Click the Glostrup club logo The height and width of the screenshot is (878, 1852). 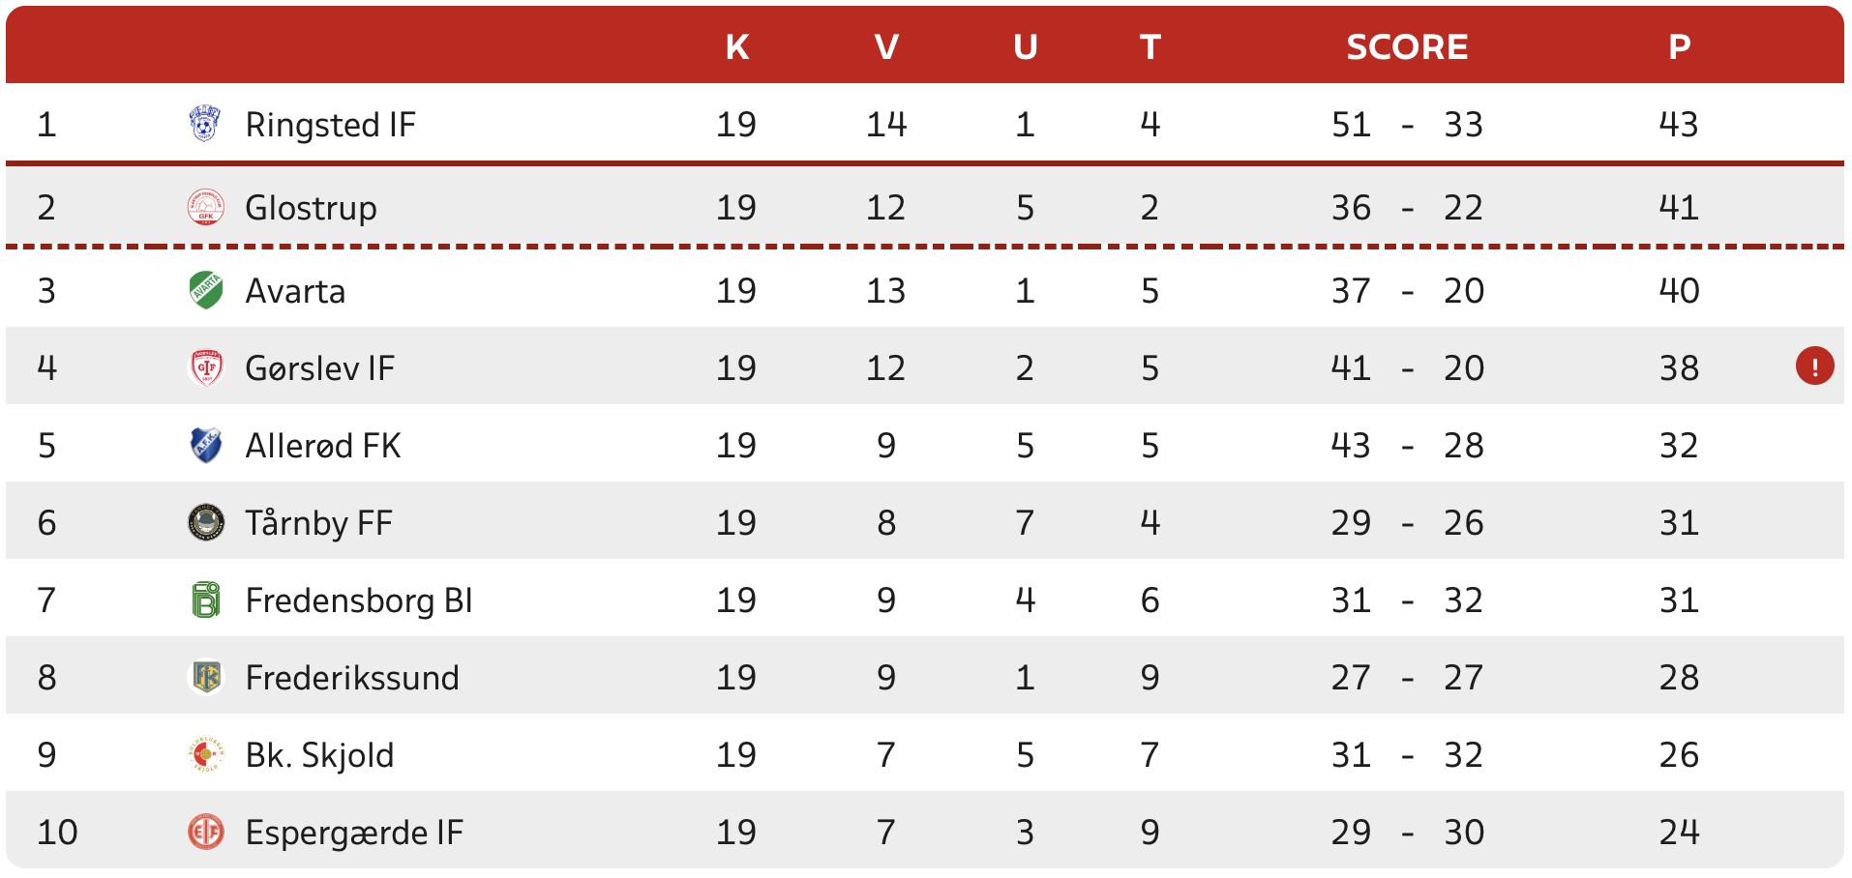[205, 208]
